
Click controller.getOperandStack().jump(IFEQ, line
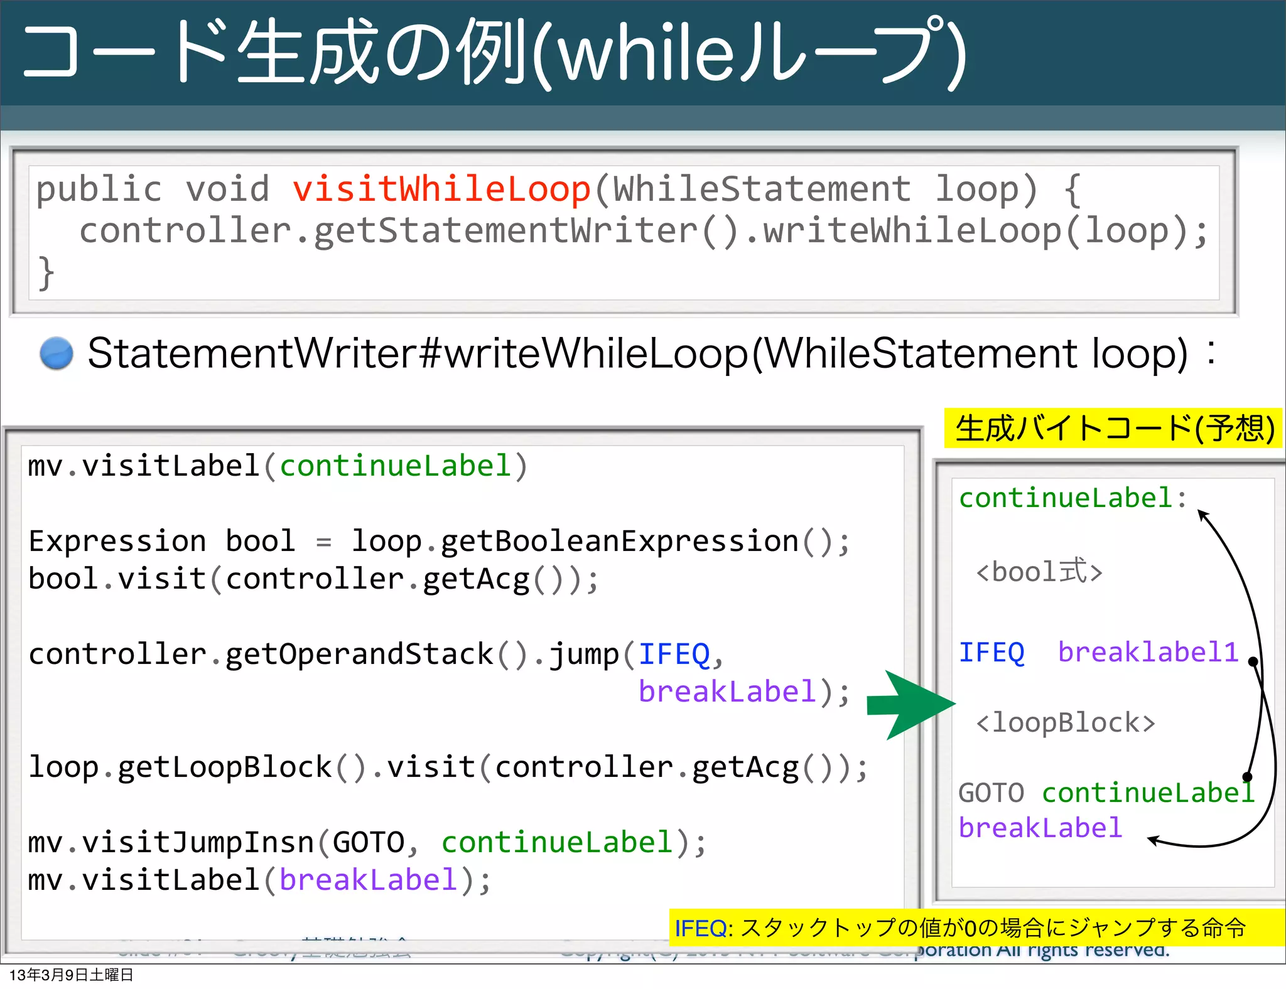(376, 655)
